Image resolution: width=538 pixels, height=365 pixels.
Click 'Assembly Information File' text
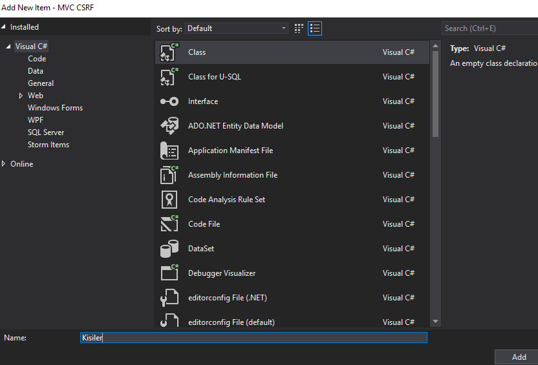coord(233,175)
